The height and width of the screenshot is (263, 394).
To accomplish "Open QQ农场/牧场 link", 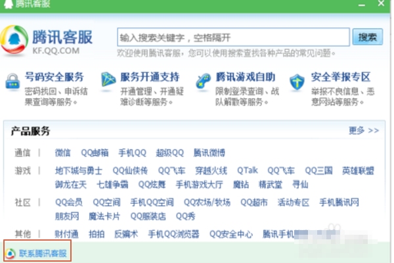I will tap(207, 203).
